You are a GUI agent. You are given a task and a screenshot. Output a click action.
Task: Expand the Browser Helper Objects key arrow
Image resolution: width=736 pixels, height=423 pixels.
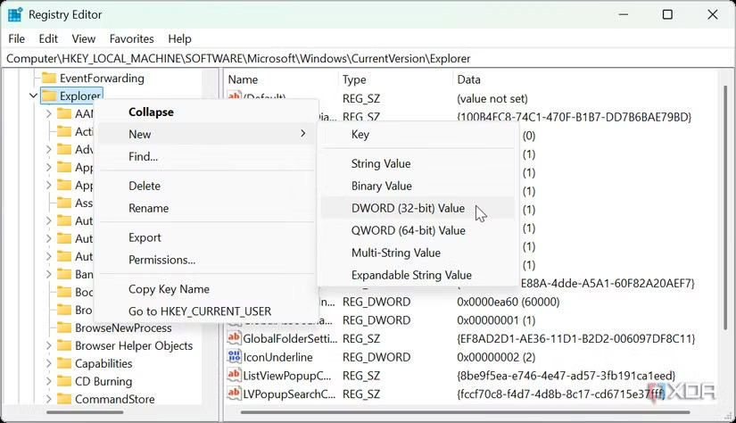49,345
